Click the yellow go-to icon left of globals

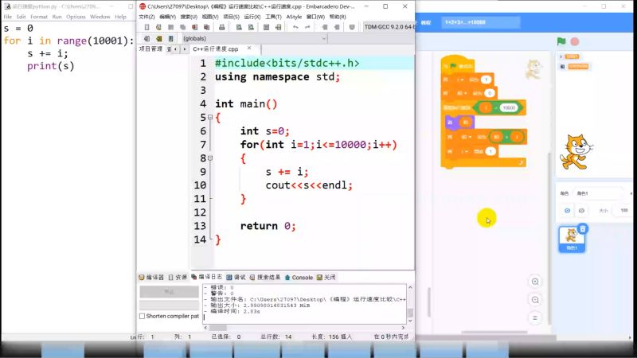158,38
